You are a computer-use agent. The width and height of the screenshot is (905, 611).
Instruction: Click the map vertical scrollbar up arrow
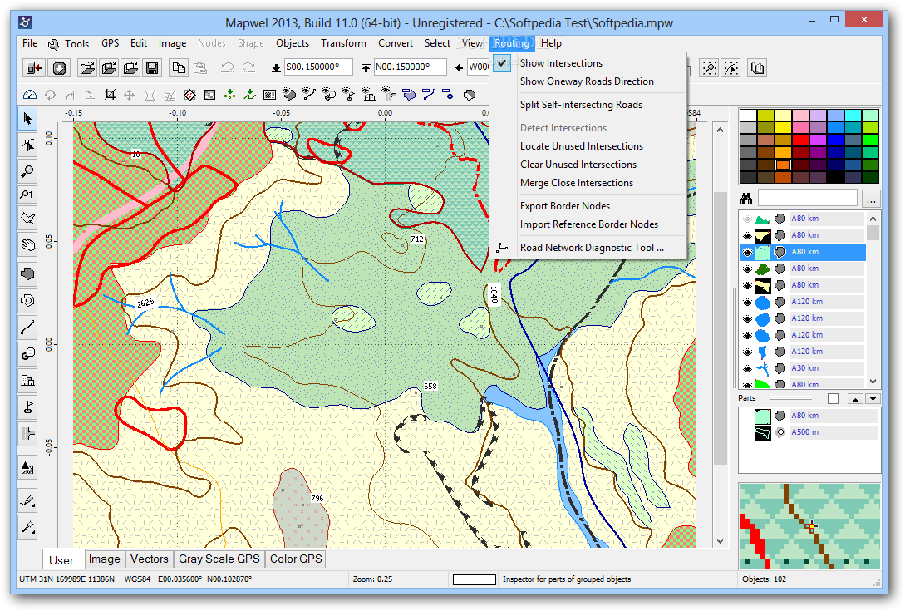pos(720,130)
